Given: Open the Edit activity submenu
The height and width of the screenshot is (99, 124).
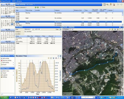Looking at the screenshot, I should 7,62.
